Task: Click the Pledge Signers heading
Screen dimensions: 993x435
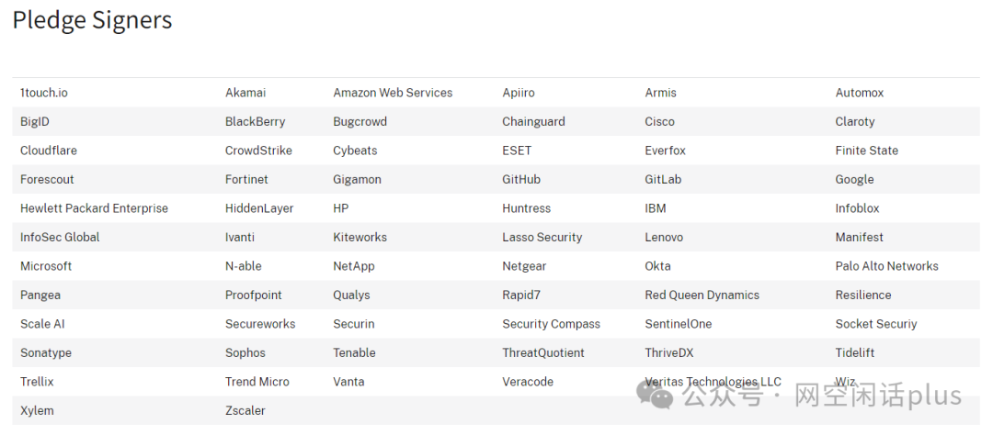Action: click(x=93, y=19)
